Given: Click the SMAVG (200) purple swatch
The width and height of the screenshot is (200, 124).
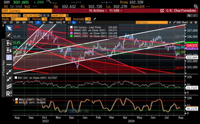Looking at the screenshot, I should point(71,33).
